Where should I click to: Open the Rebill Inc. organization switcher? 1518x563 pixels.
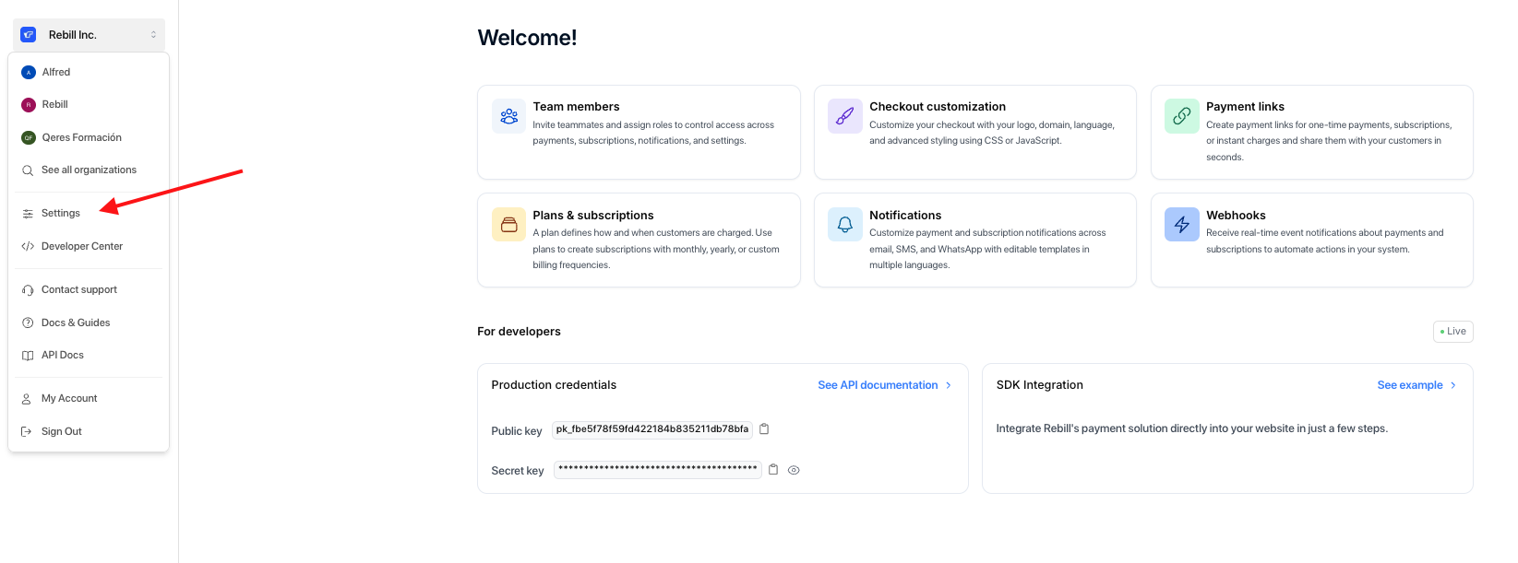[89, 35]
